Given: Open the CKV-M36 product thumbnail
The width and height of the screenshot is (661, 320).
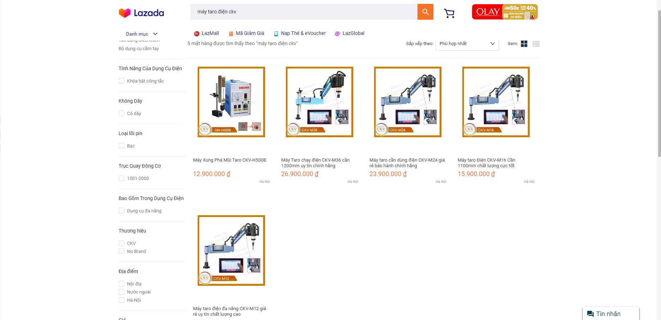Looking at the screenshot, I should point(319,102).
